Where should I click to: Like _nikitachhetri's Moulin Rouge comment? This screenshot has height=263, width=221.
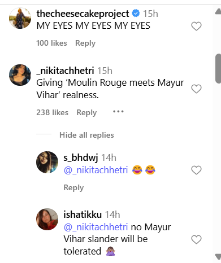pos(196,89)
